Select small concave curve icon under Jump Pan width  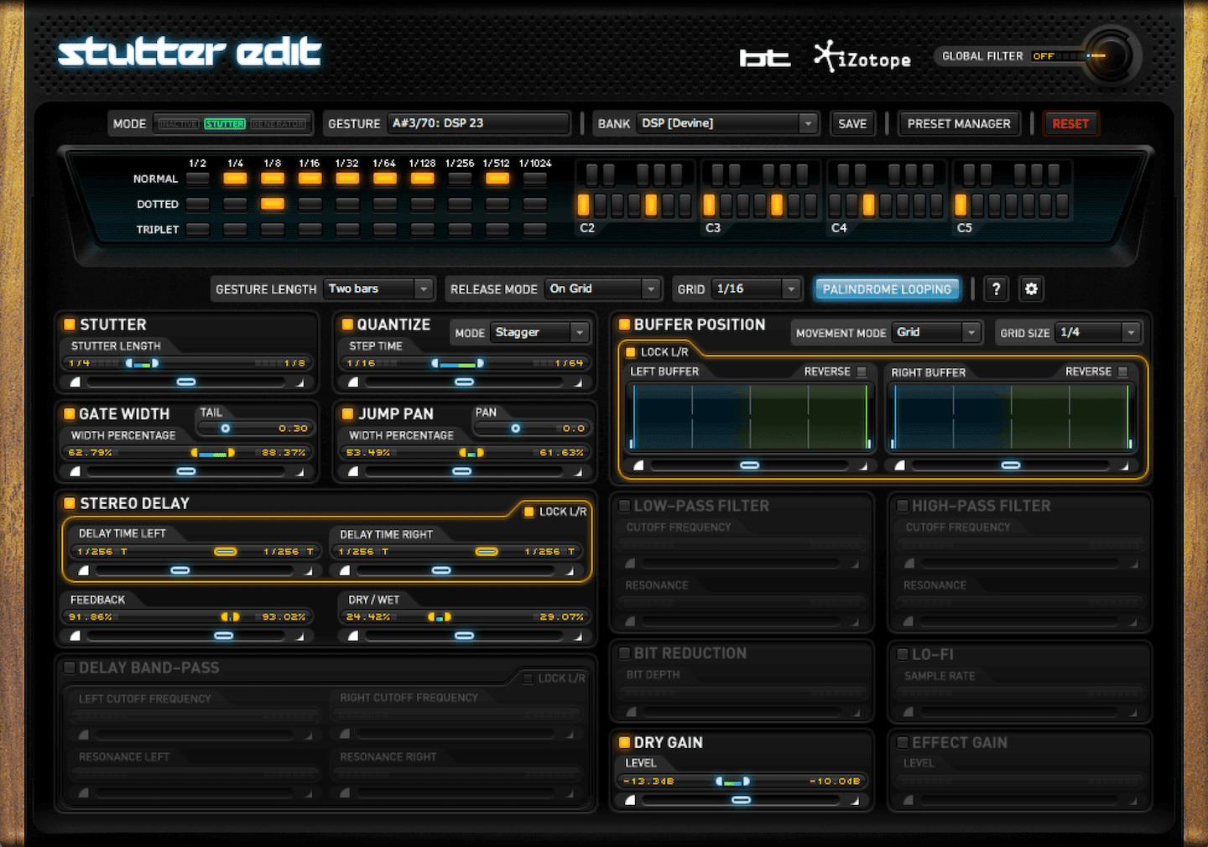(x=578, y=473)
